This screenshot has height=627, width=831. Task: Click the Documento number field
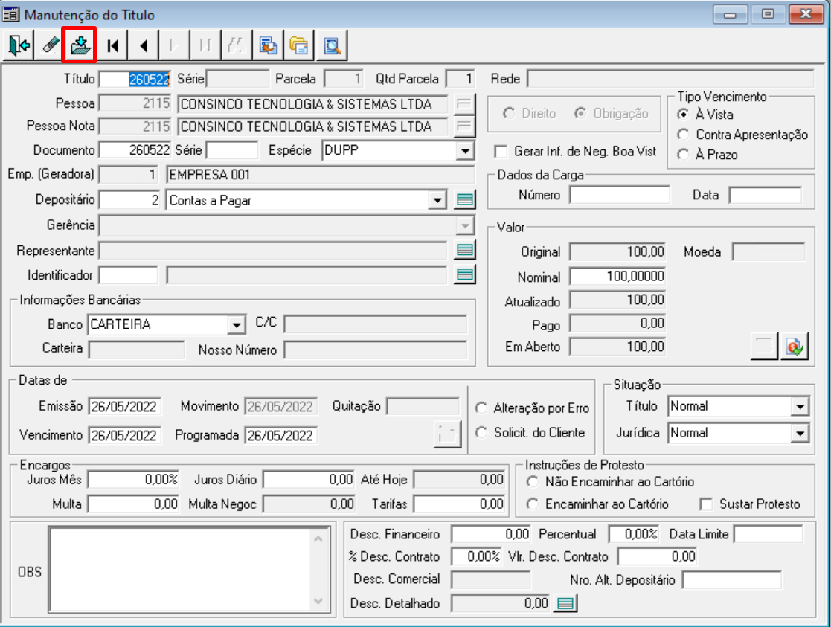coord(135,150)
